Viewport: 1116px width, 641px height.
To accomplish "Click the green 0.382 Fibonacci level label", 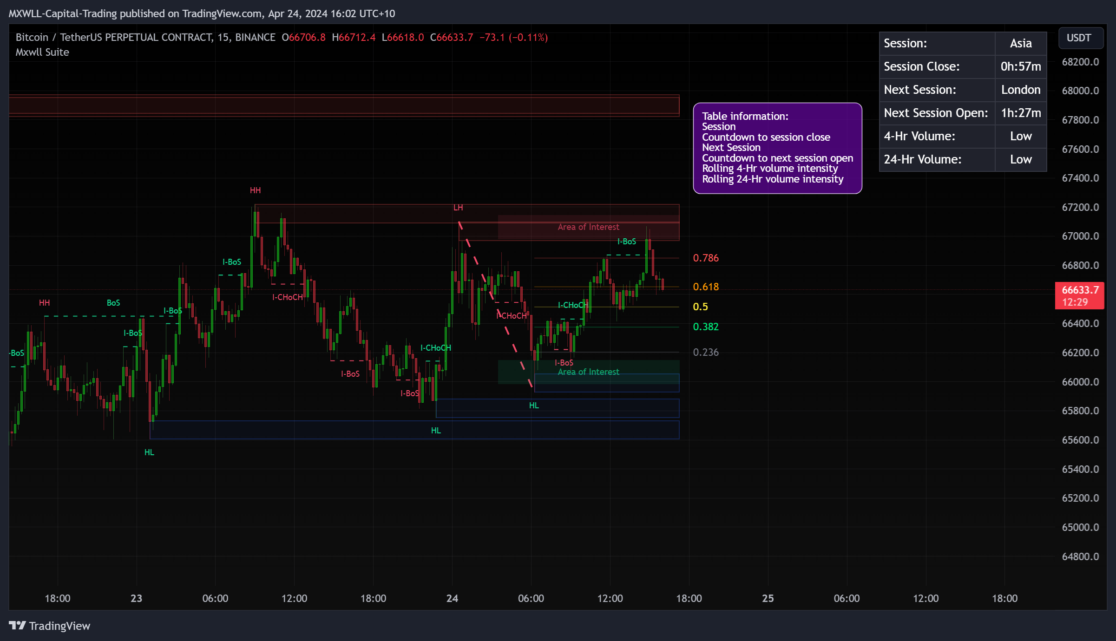I will pos(706,327).
